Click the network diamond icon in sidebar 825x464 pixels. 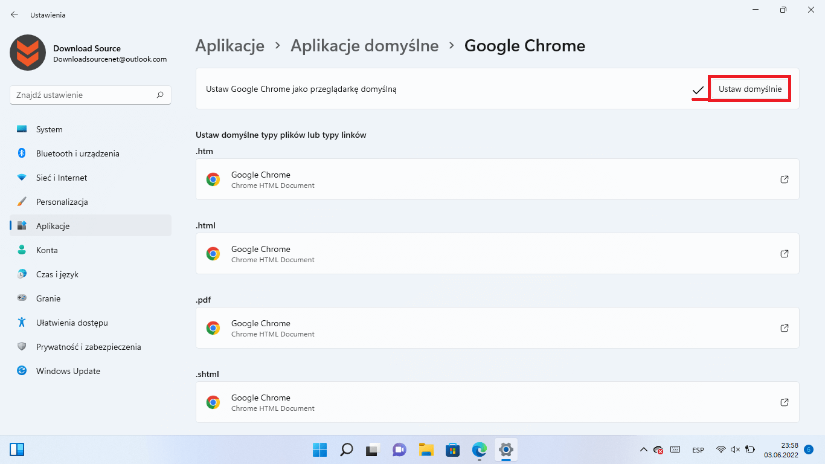tap(22, 178)
